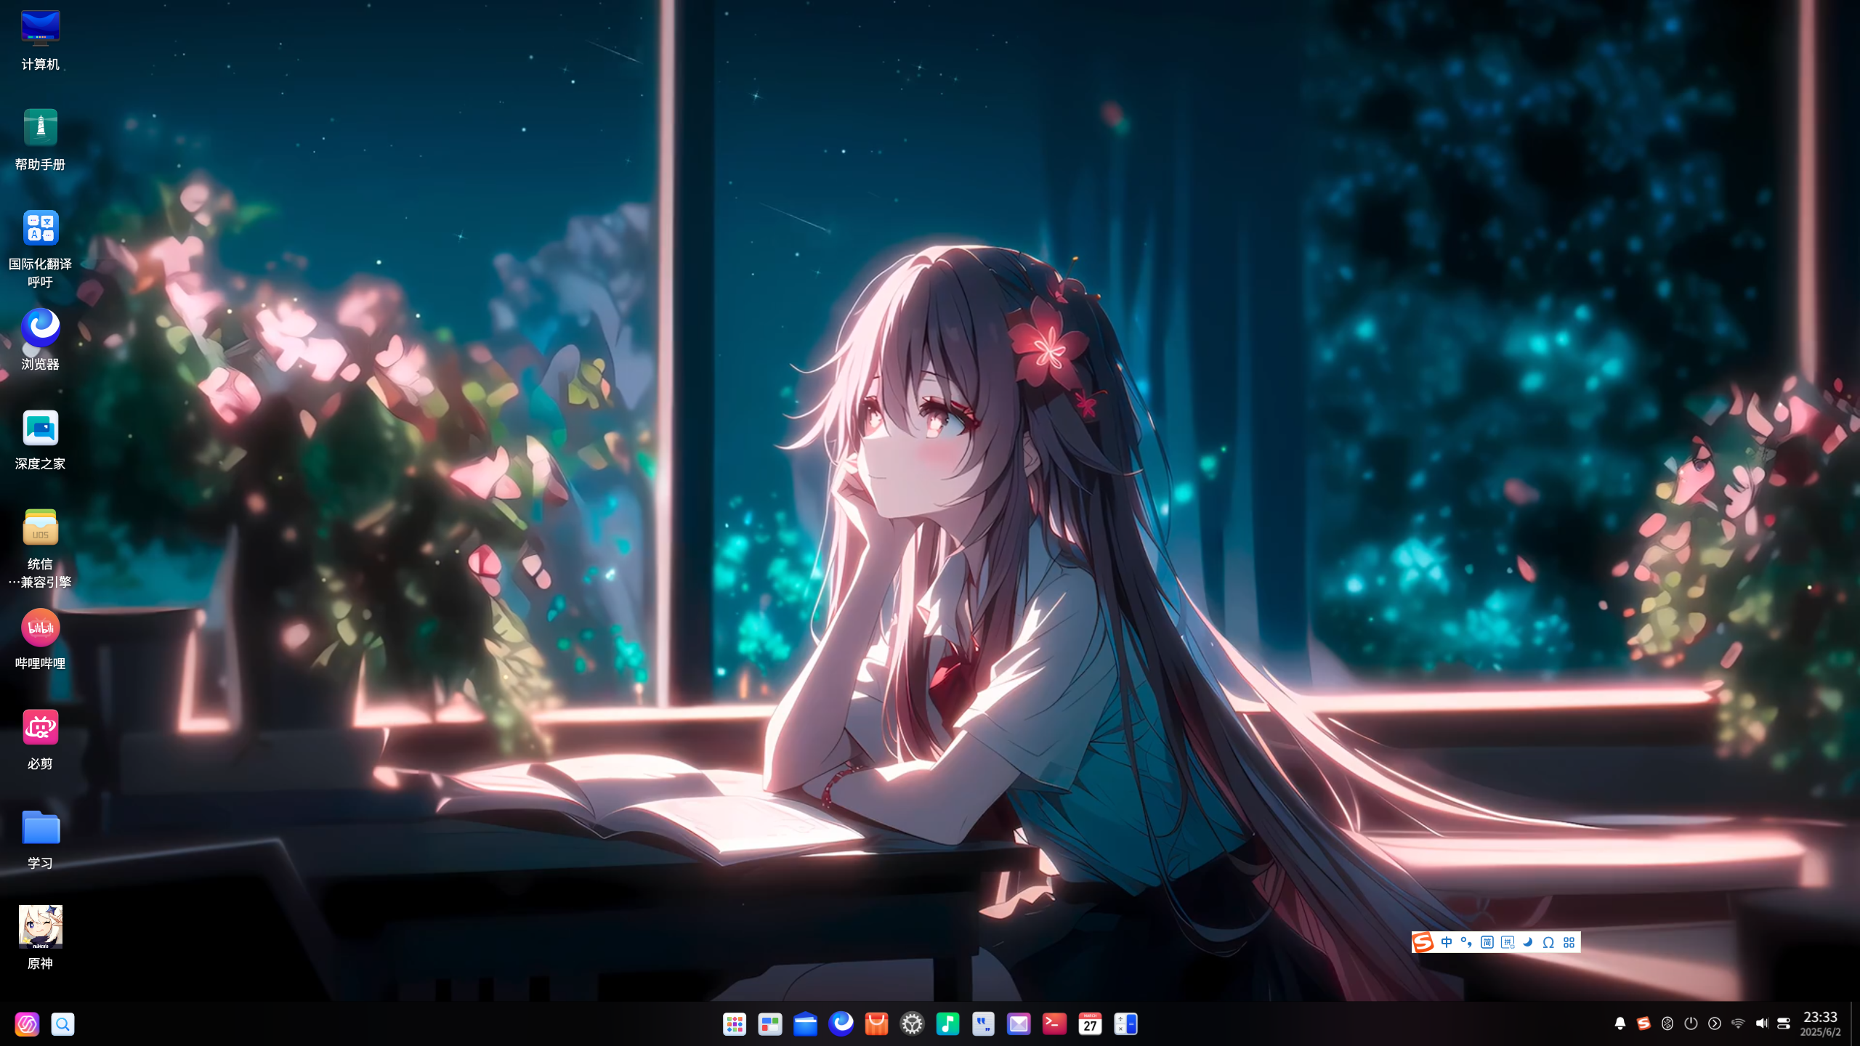Select the 深度之家 desktop icon
The width and height of the screenshot is (1860, 1046).
point(40,439)
